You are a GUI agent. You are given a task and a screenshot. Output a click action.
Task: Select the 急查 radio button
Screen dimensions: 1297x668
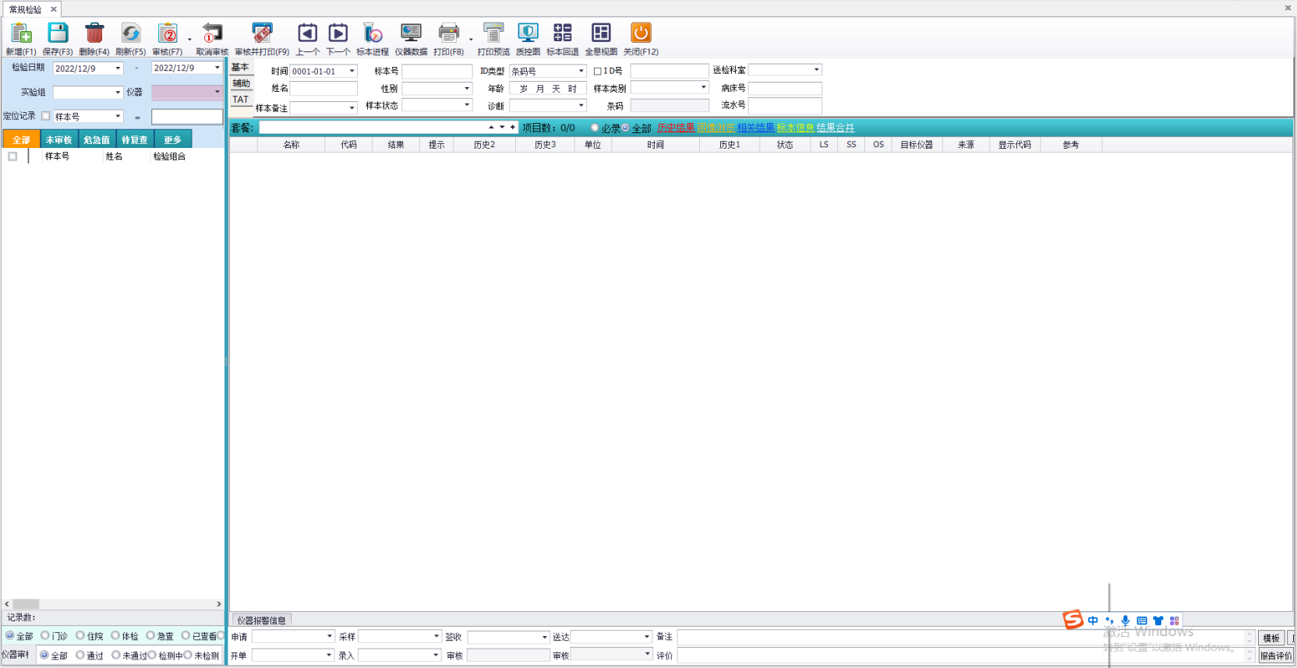coord(150,636)
